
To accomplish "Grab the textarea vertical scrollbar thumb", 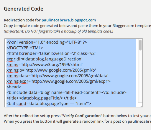I will (x=140, y=45).
